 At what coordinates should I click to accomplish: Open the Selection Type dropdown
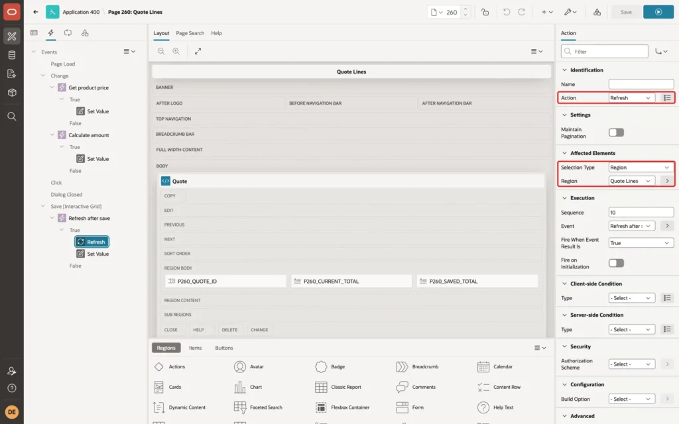641,168
